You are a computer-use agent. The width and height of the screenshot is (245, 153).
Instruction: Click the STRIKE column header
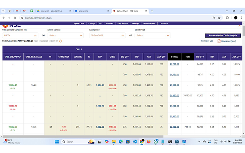pos(175,57)
